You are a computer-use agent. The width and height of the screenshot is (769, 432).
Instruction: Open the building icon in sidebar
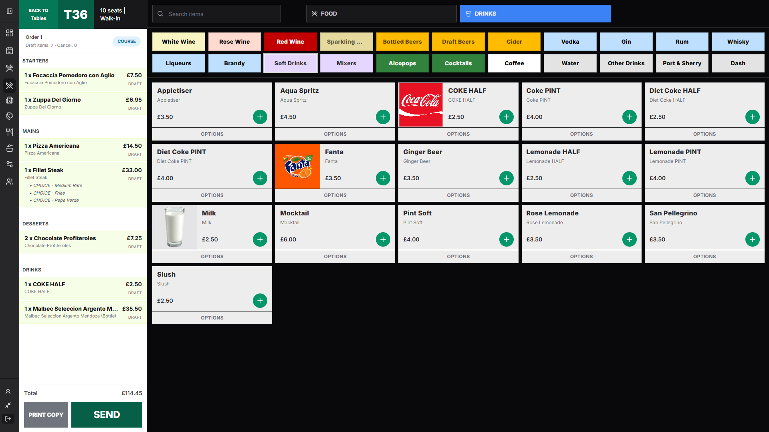(x=10, y=100)
